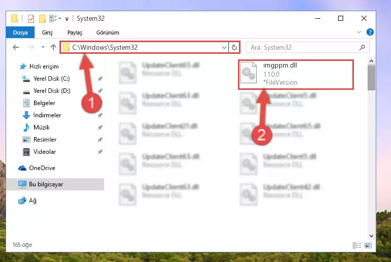Go up one folder level
This screenshot has height=262, width=391.
pyautogui.click(x=53, y=47)
